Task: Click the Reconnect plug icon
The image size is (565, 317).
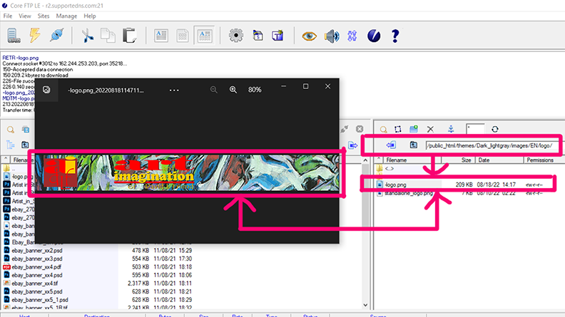Action: point(57,36)
